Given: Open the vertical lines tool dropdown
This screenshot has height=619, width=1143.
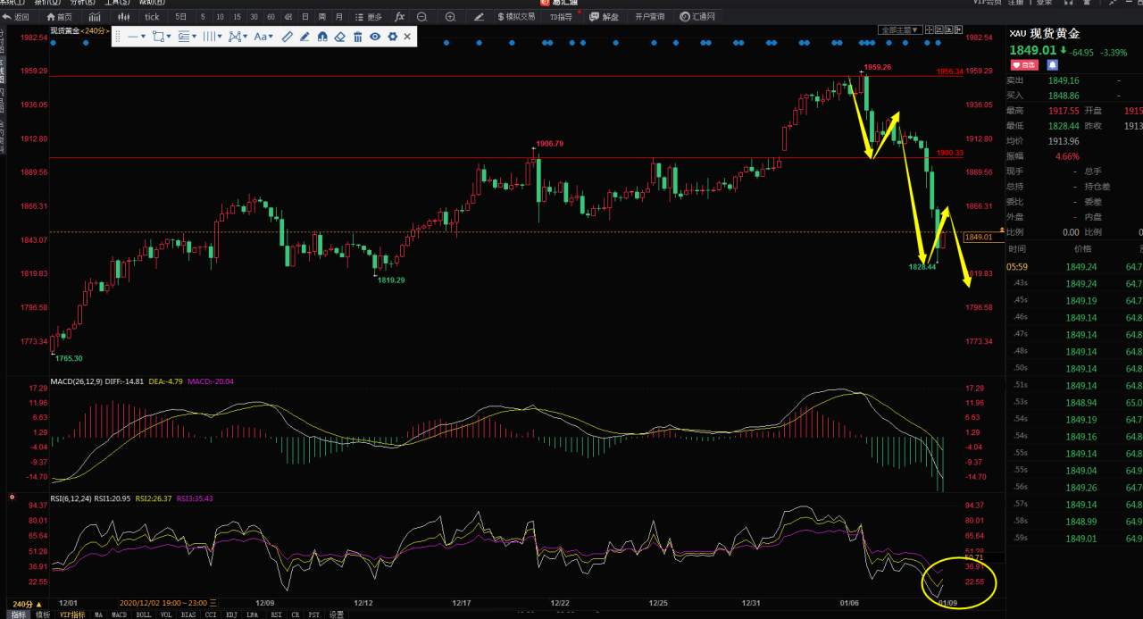Looking at the screenshot, I should point(212,37).
